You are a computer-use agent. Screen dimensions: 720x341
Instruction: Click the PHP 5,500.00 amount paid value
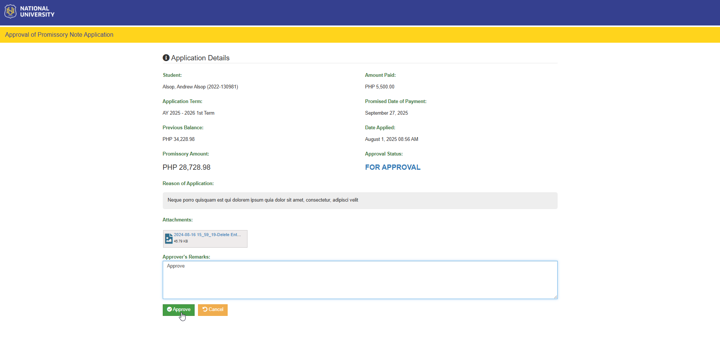tap(379, 87)
